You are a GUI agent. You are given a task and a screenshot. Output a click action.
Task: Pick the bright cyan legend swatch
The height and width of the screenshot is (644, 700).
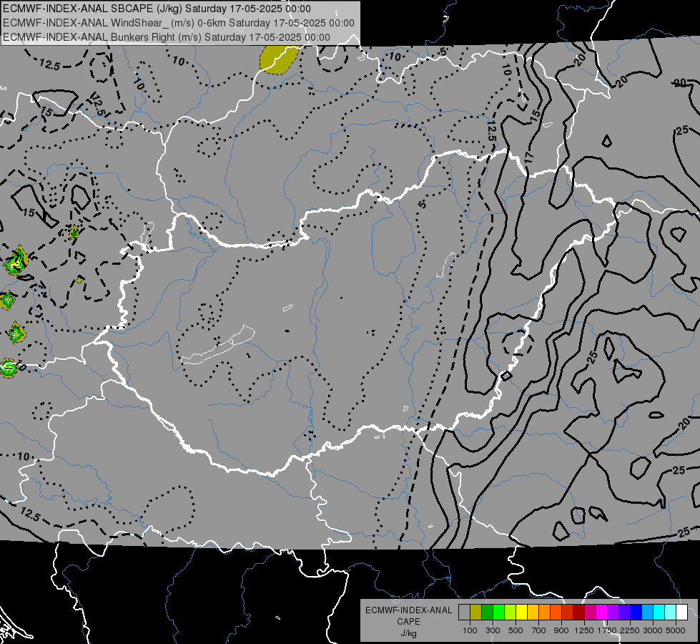pyautogui.click(x=659, y=613)
